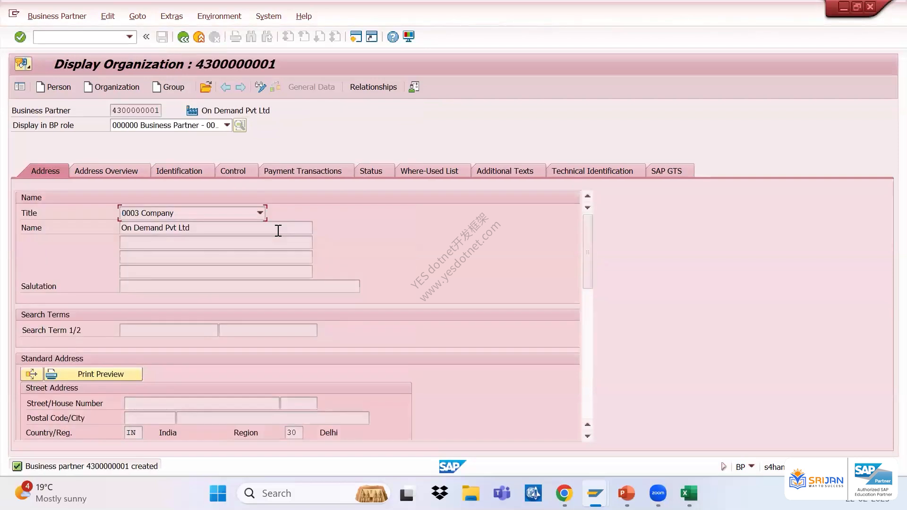The image size is (907, 510).
Task: Click the Open Business Partner folder icon
Action: [205, 87]
